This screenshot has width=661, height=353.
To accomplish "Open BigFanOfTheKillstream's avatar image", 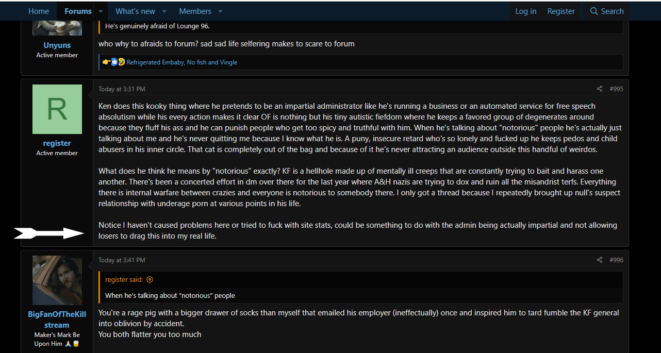I will [57, 280].
